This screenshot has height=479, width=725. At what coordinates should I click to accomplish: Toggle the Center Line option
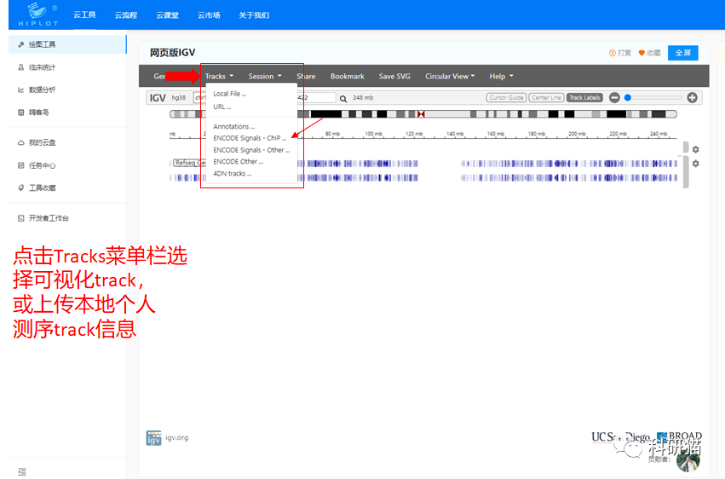[x=546, y=98]
